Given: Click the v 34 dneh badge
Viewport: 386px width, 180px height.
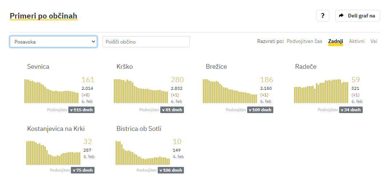Looking at the screenshot, I should coord(351,110).
